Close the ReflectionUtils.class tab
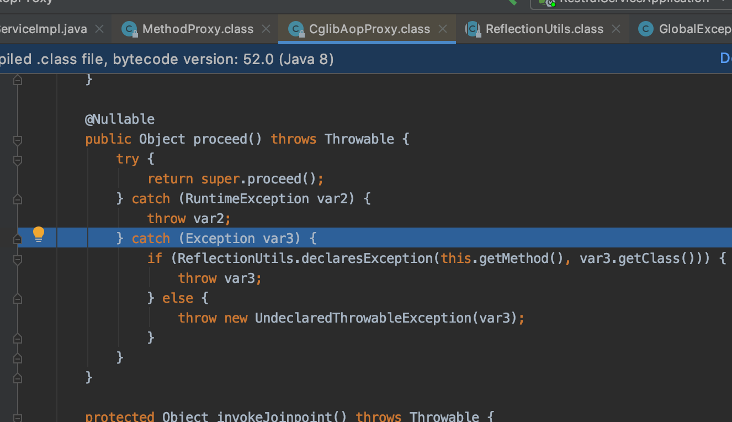Viewport: 732px width, 422px height. click(x=616, y=29)
